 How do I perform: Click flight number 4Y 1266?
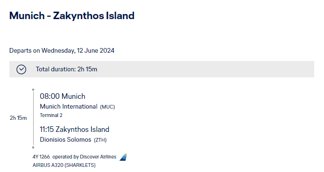(x=41, y=157)
